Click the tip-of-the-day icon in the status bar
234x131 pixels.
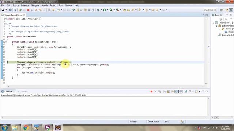point(182,122)
